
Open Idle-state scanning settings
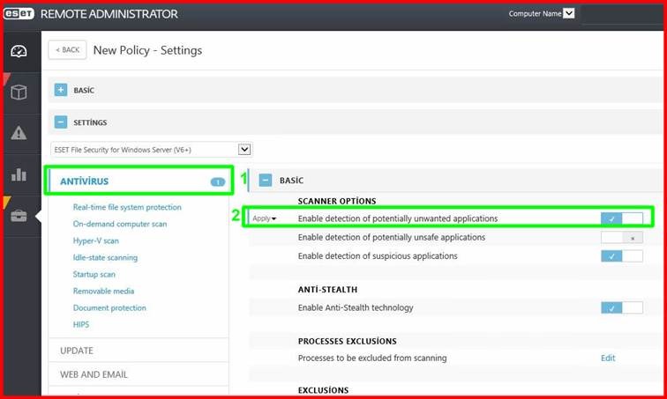point(105,257)
